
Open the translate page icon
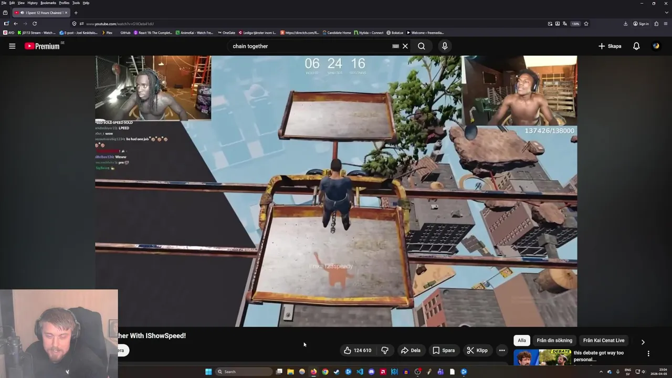pyautogui.click(x=564, y=24)
